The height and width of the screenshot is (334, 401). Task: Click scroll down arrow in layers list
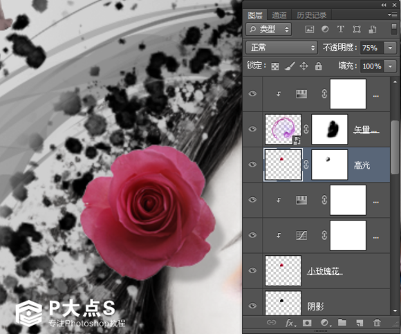click(395, 311)
